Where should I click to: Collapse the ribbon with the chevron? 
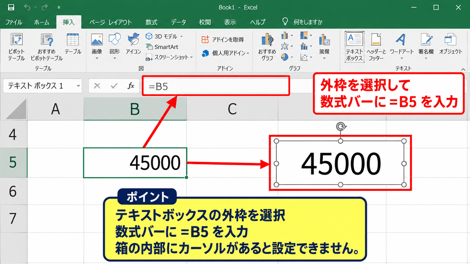(463, 69)
